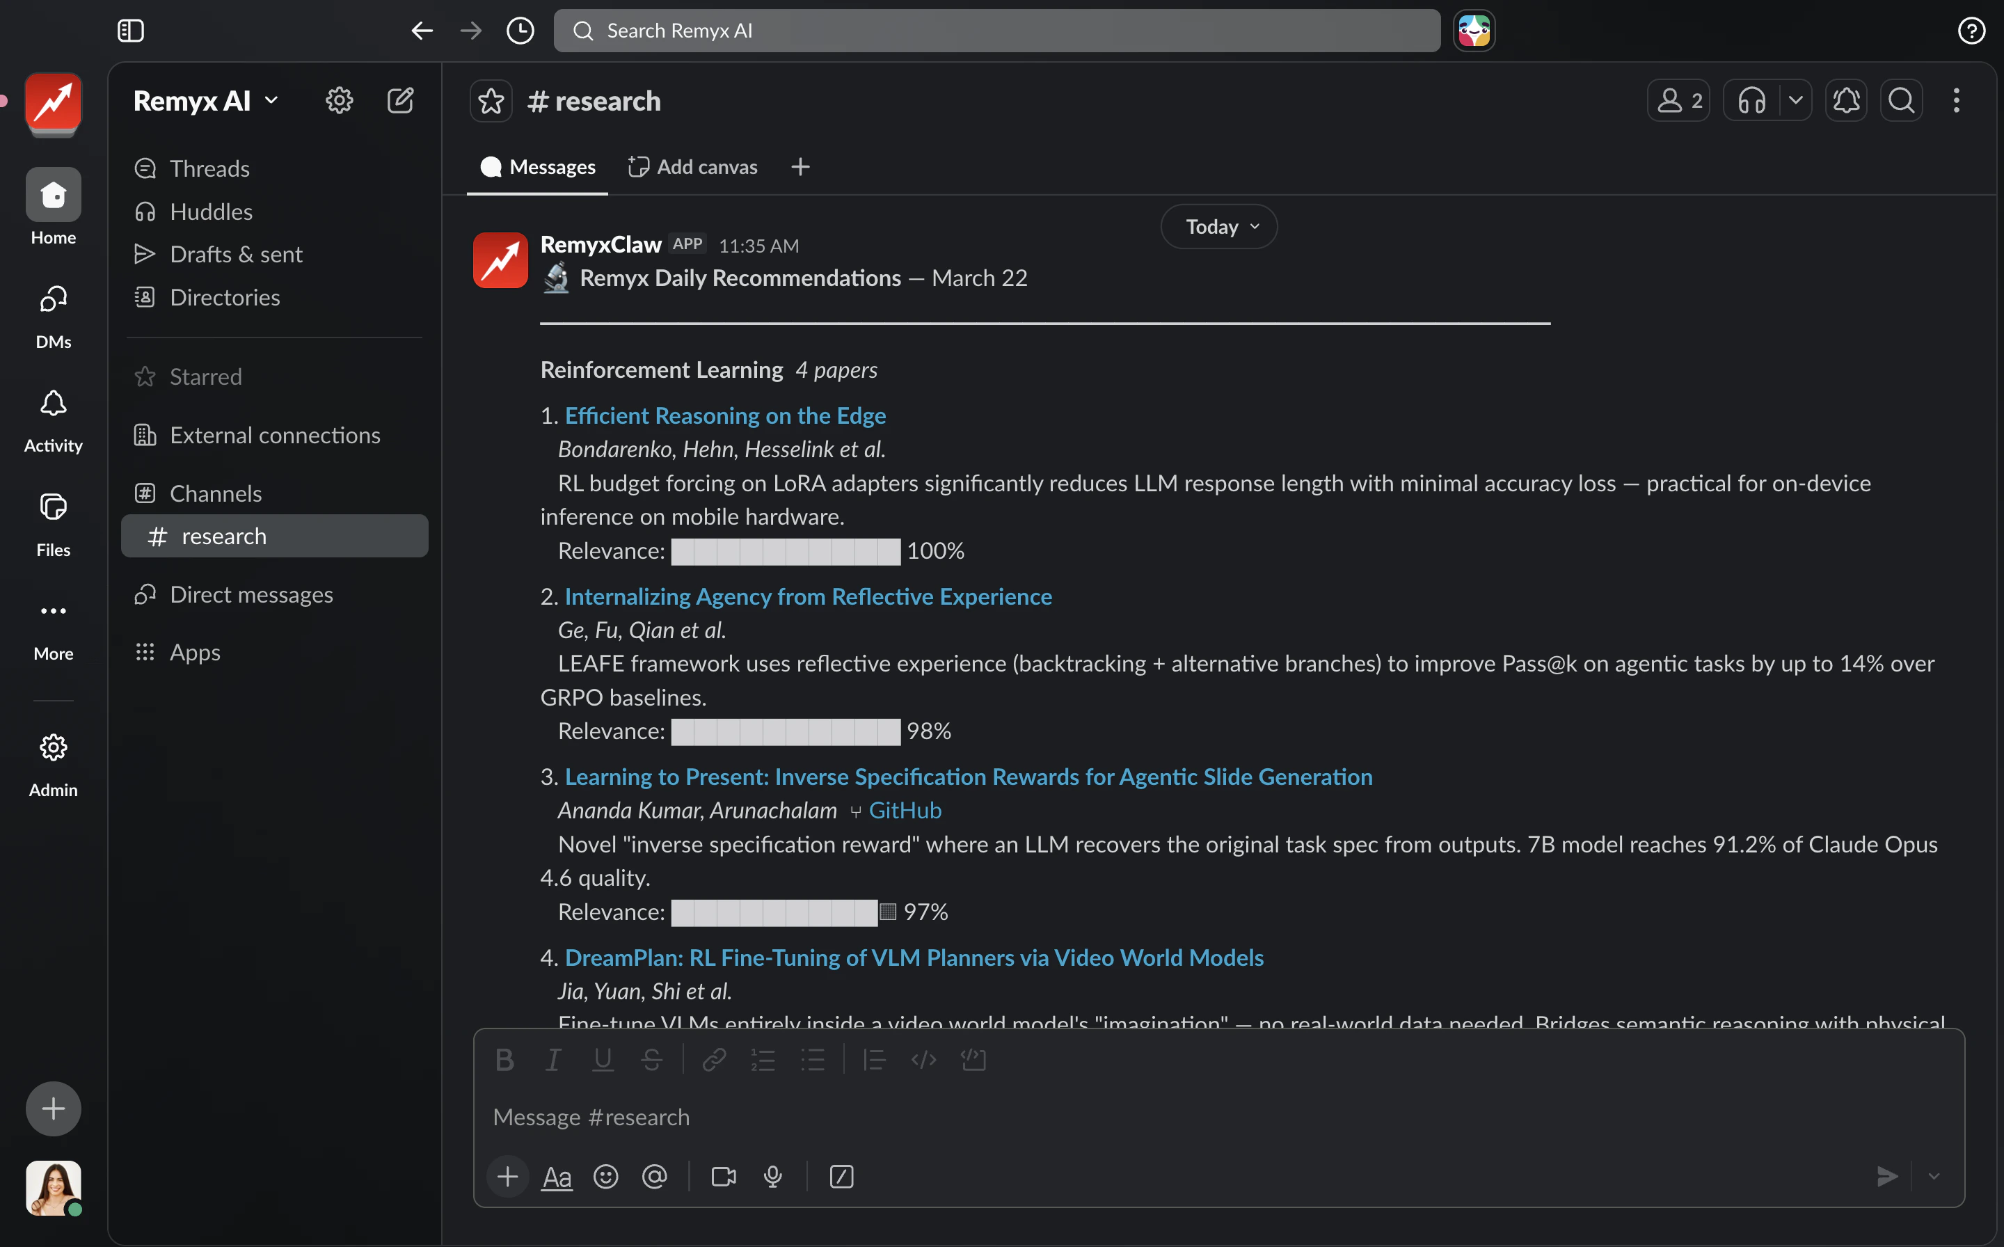2004x1247 pixels.
Task: Open the Efficient Reasoning on the Edge paper
Action: [x=725, y=415]
